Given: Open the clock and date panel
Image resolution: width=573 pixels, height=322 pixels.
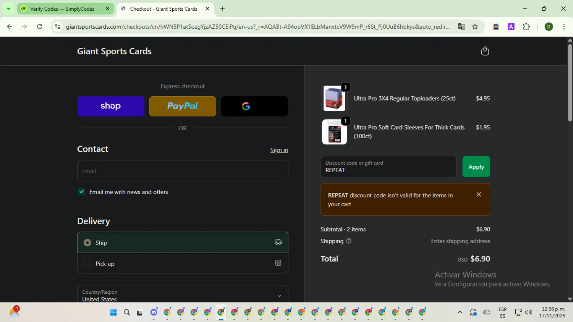Looking at the screenshot, I should click(x=552, y=312).
